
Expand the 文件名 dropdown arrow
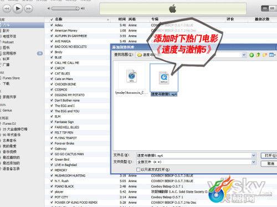pyautogui.click(x=253, y=156)
